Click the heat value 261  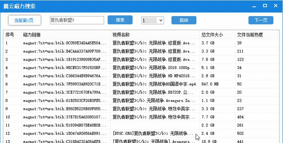240,125
